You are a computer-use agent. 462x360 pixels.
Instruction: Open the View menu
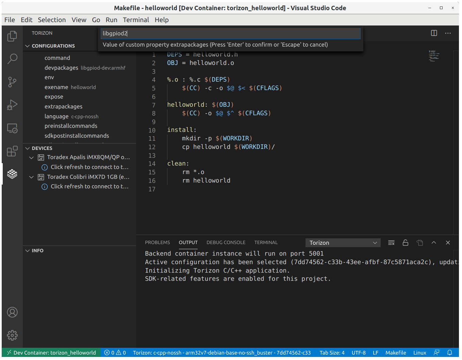[x=79, y=20]
